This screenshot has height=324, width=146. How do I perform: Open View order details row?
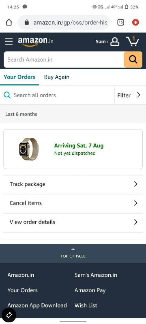[73, 222]
